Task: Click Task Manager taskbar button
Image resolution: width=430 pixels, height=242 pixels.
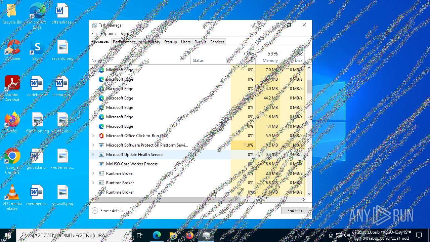Action: click(206, 235)
